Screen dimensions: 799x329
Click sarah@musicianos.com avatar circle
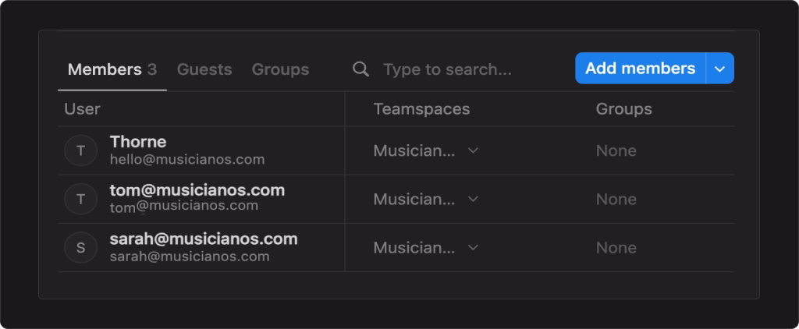click(80, 247)
